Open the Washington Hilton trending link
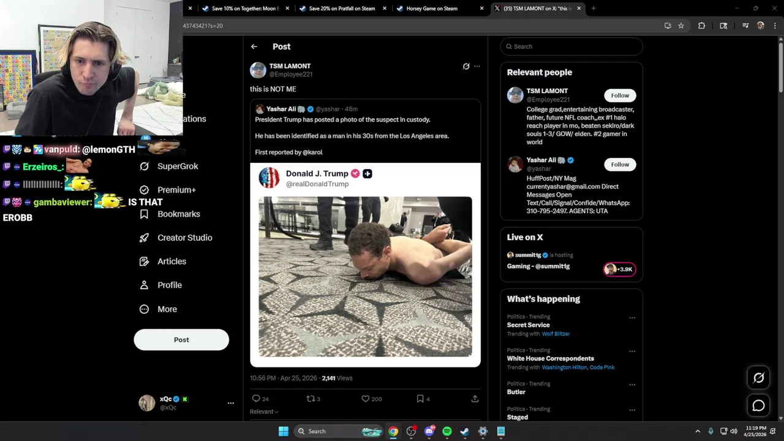Screen dimensions: 784x441 click(565, 367)
